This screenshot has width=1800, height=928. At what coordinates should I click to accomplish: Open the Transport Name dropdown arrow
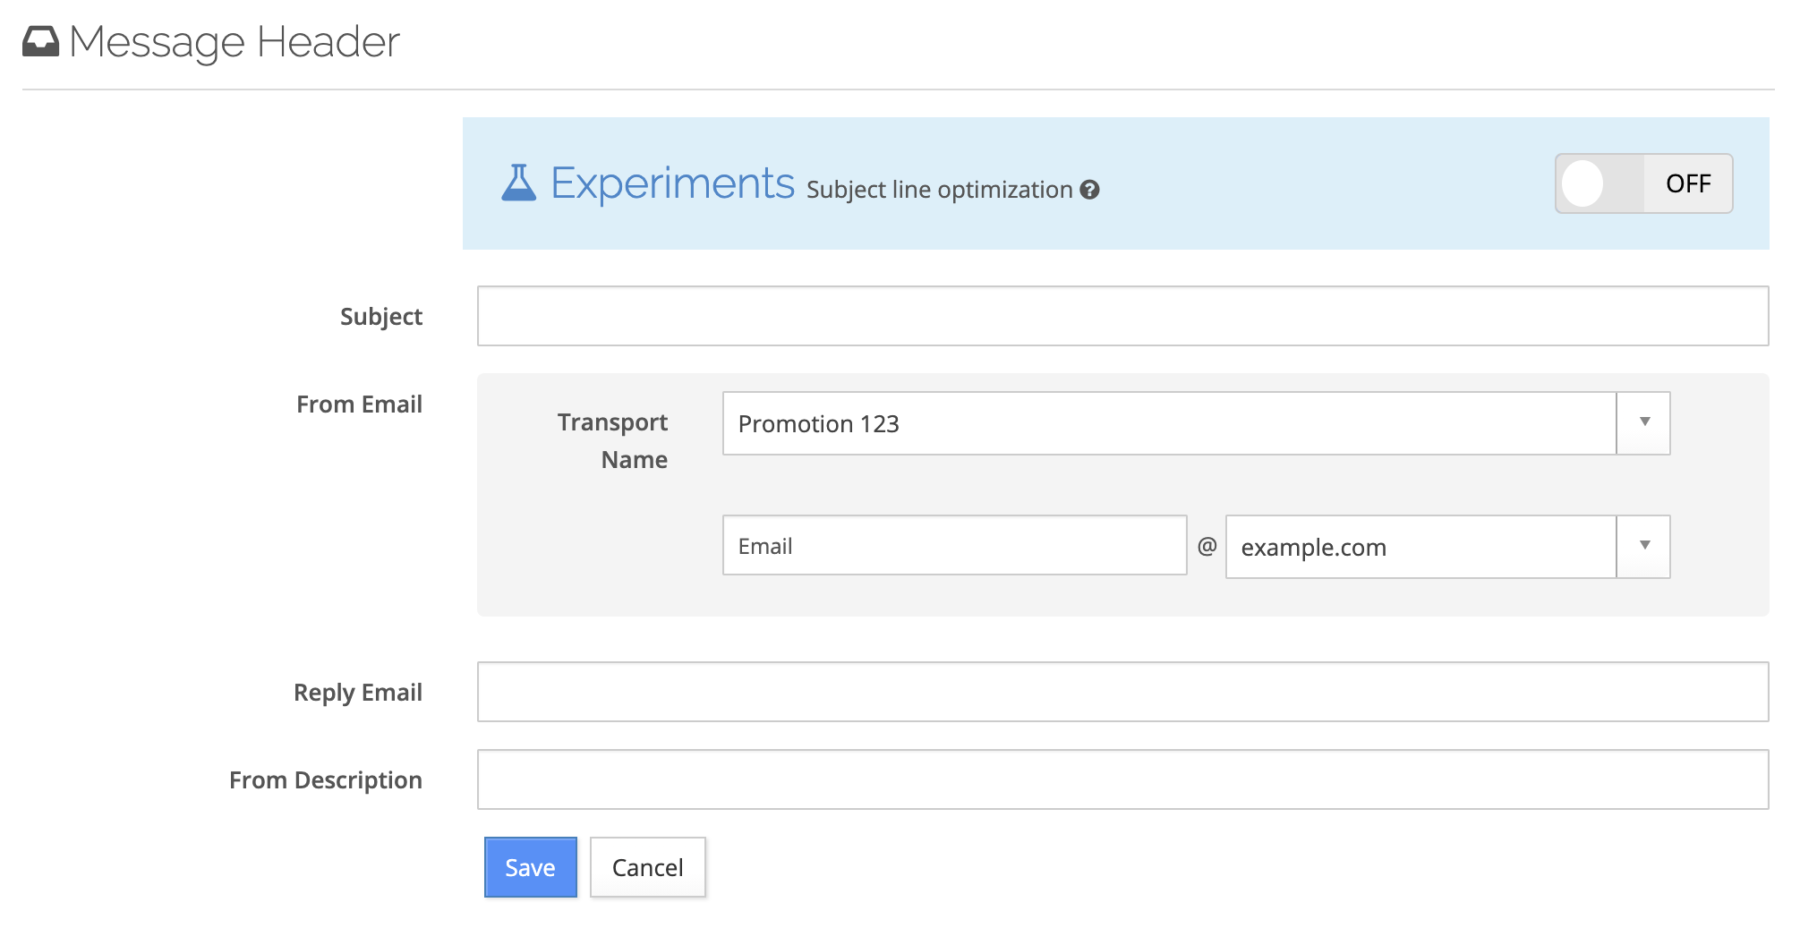click(x=1644, y=422)
